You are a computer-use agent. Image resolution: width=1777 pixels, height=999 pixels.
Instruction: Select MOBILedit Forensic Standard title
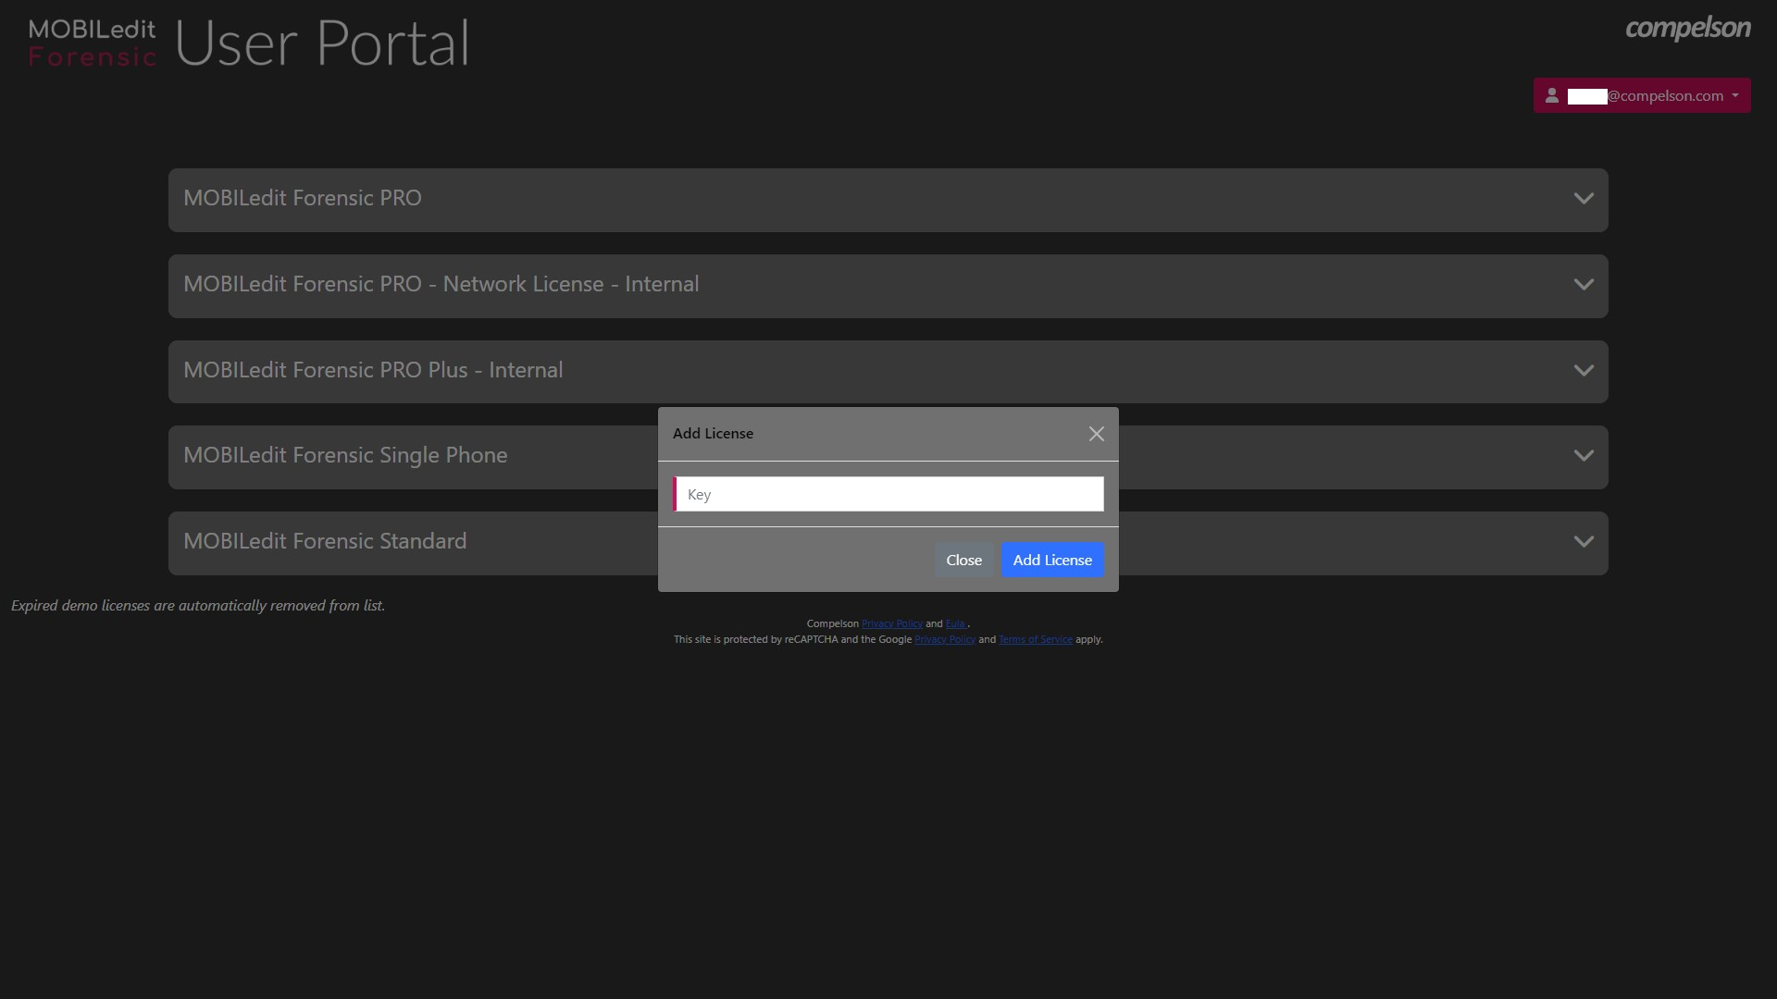[325, 541]
